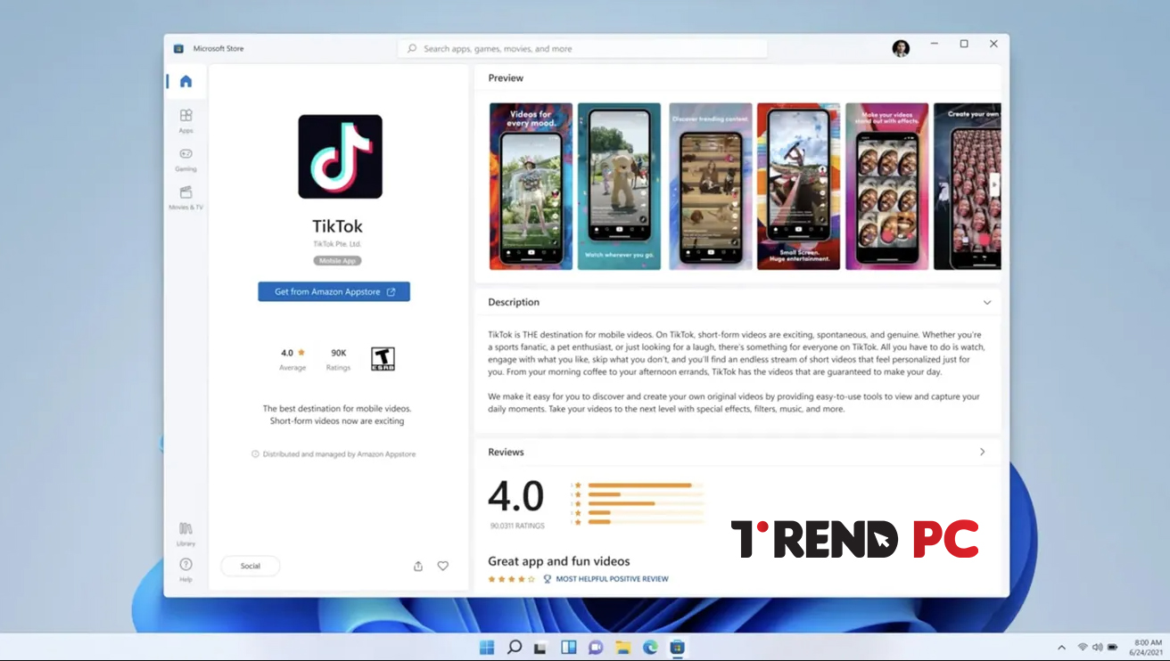Open the Apps section in the sidebar
Screen dimensions: 1170x661
coord(185,121)
